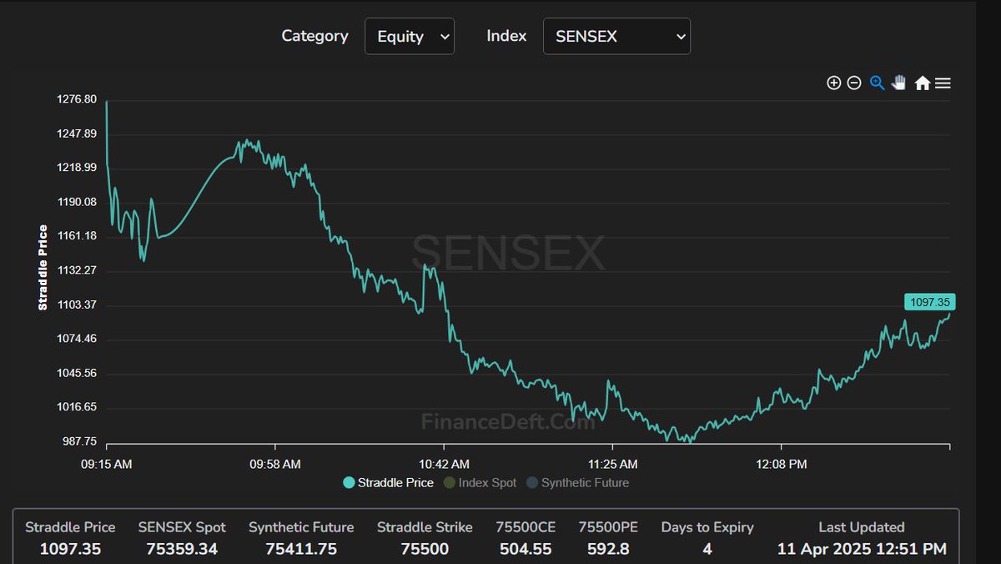Click the zoom out minus icon
Viewport: 1001px width, 564px height.
click(854, 83)
